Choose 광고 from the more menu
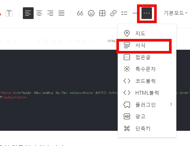 click(x=147, y=117)
